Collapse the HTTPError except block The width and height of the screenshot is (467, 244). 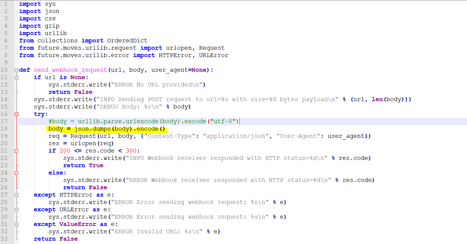[x=16, y=195]
